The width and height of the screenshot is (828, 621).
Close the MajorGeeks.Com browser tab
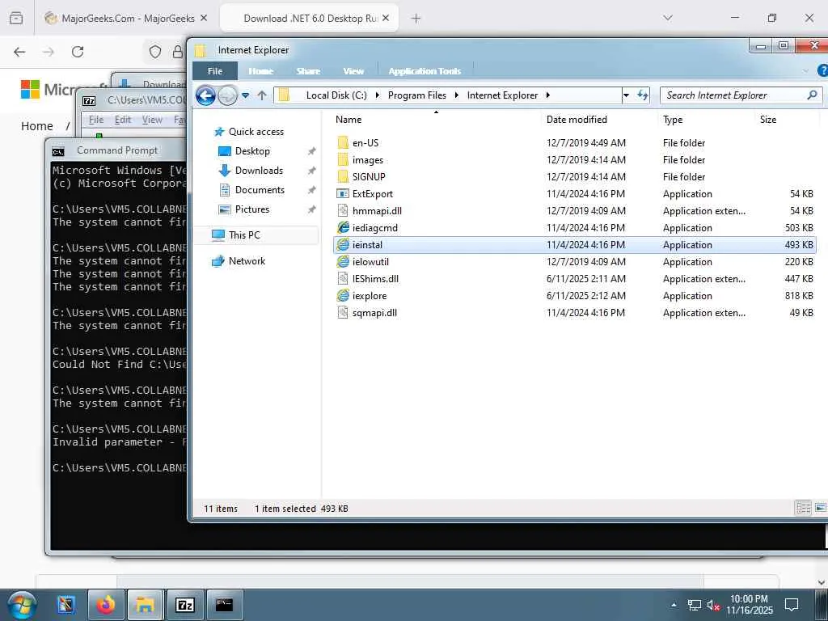204,18
